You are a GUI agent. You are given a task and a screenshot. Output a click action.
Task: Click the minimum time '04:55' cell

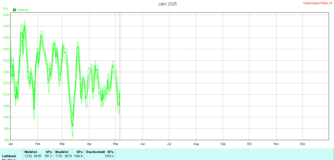point(38,156)
